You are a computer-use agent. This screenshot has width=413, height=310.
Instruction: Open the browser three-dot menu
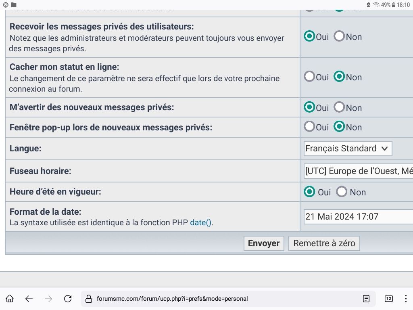tap(406, 299)
